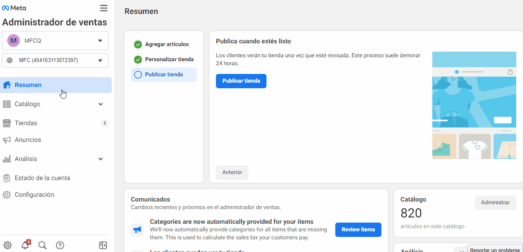This screenshot has width=523, height=252.
Task: Open the Catálogo grid icon in sidebar
Action: [x=7, y=104]
